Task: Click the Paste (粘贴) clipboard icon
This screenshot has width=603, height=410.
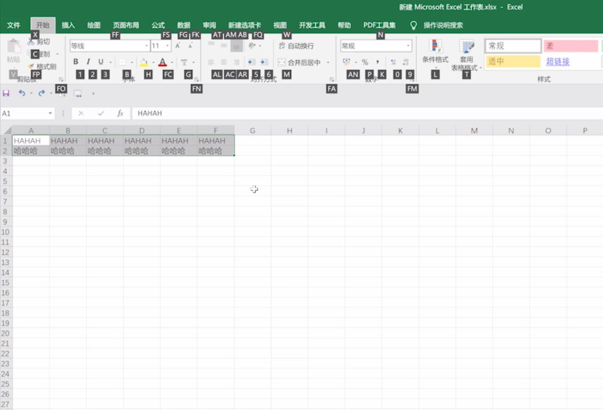Action: click(14, 47)
